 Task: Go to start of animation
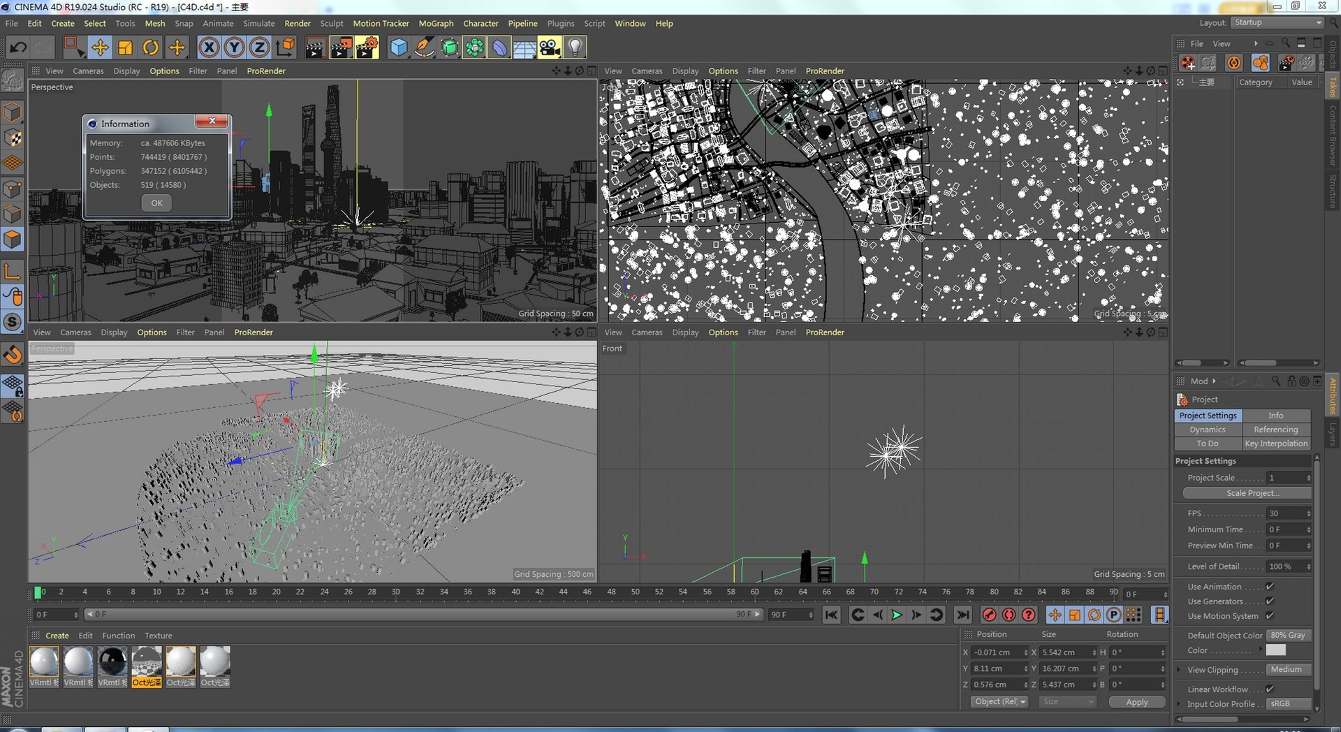[831, 615]
